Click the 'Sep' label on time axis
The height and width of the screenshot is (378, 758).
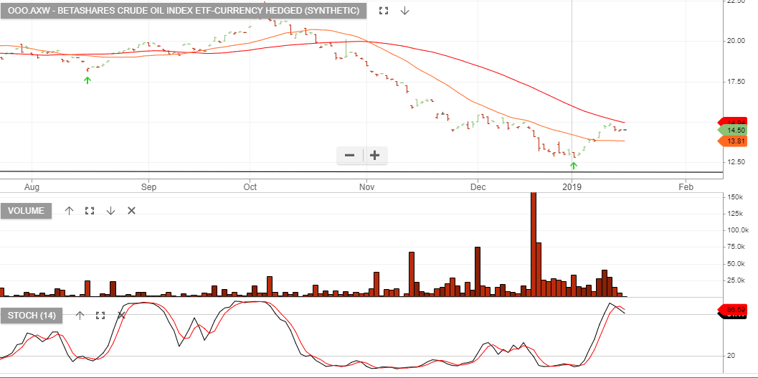pyautogui.click(x=149, y=186)
